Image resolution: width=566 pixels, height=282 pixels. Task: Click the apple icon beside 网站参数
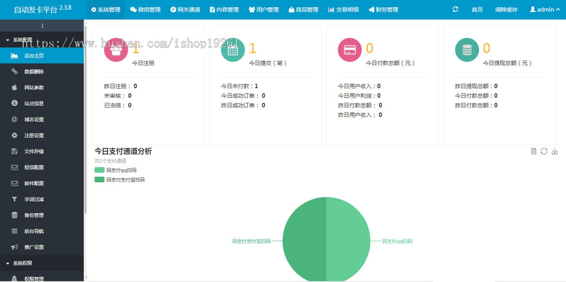pyautogui.click(x=14, y=87)
